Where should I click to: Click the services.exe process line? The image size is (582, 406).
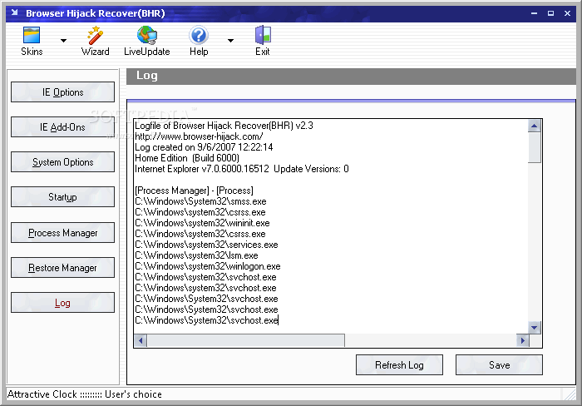pos(206,245)
